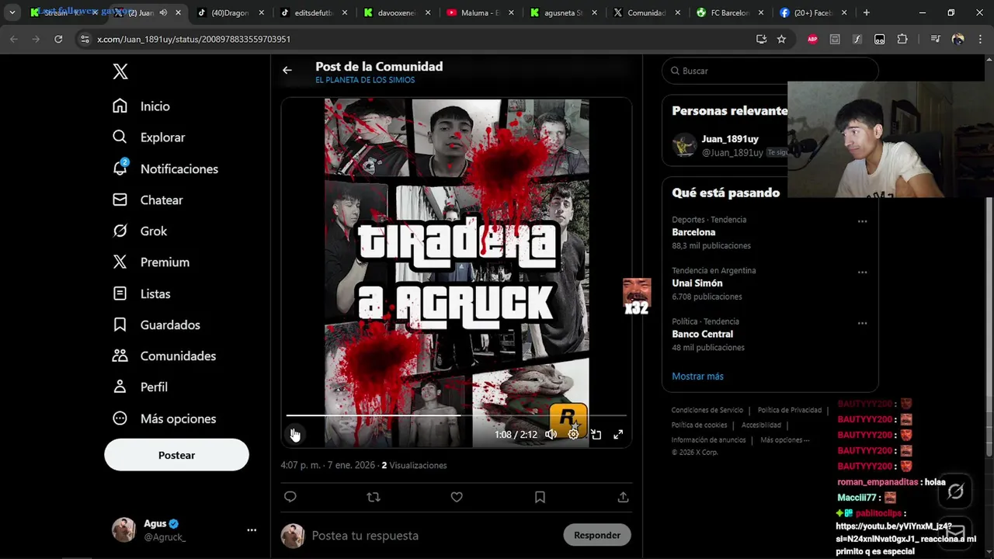Switch to the agusneta Kick tab

(565, 12)
